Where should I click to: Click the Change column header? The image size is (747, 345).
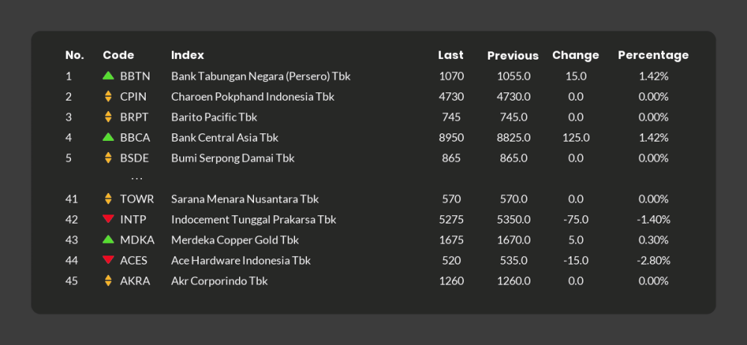(575, 55)
